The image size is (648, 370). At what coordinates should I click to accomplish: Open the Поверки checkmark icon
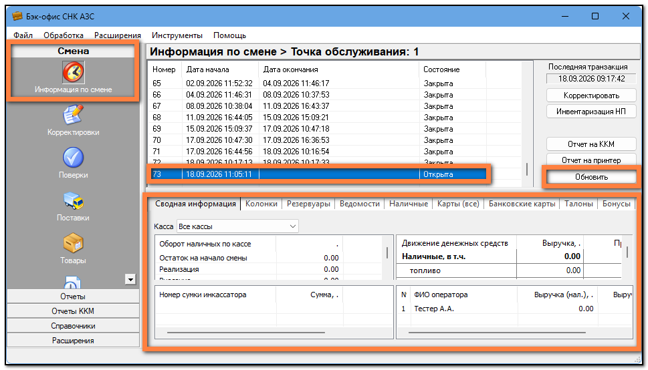pyautogui.click(x=73, y=158)
